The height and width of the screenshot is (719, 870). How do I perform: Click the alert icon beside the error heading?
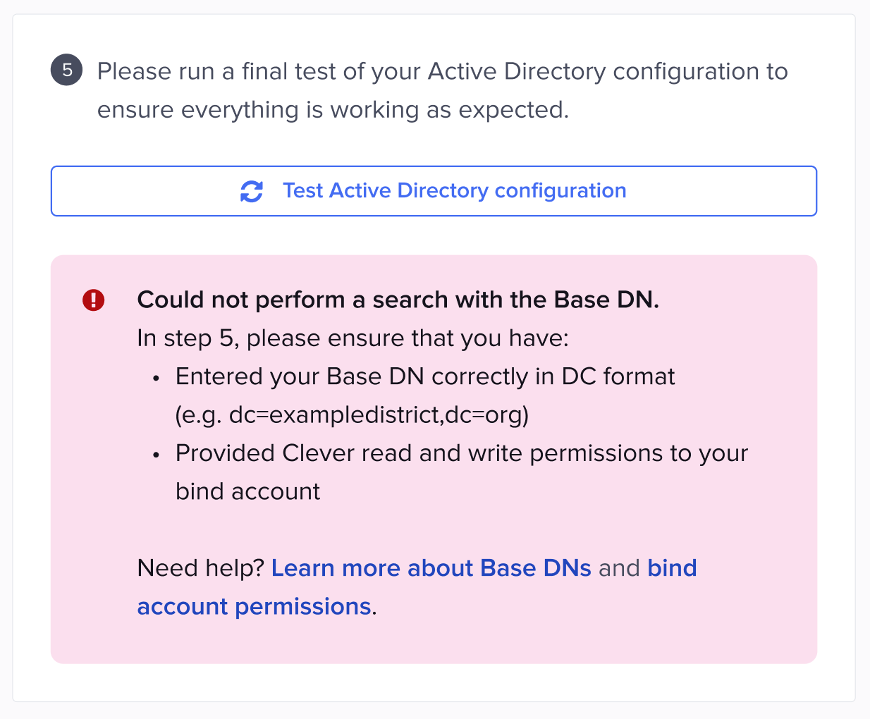coord(93,300)
